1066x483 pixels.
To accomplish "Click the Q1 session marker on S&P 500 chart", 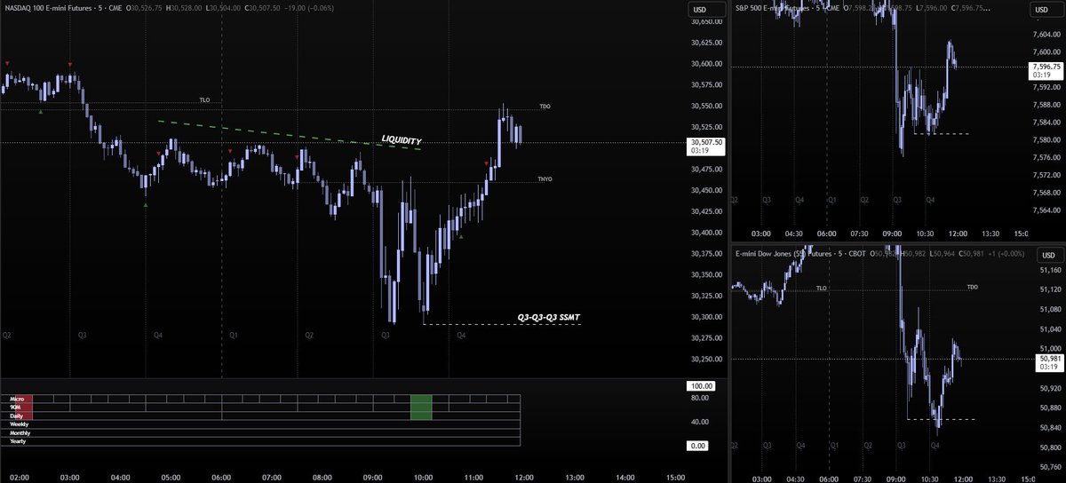I will point(831,201).
